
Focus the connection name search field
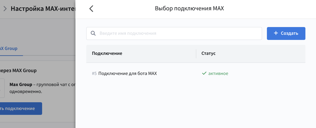(178, 33)
